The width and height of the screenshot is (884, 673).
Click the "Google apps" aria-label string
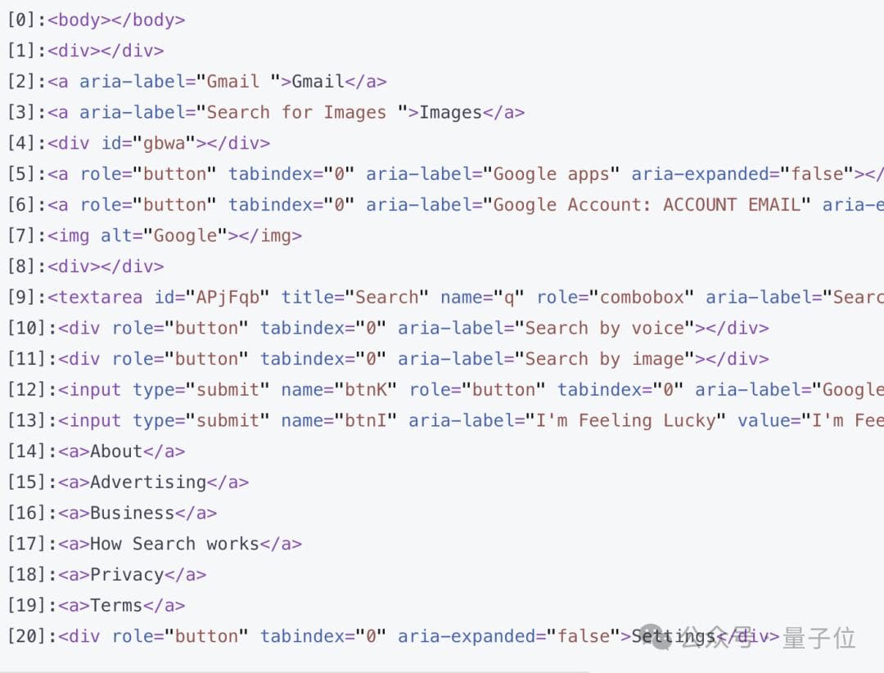tap(551, 174)
